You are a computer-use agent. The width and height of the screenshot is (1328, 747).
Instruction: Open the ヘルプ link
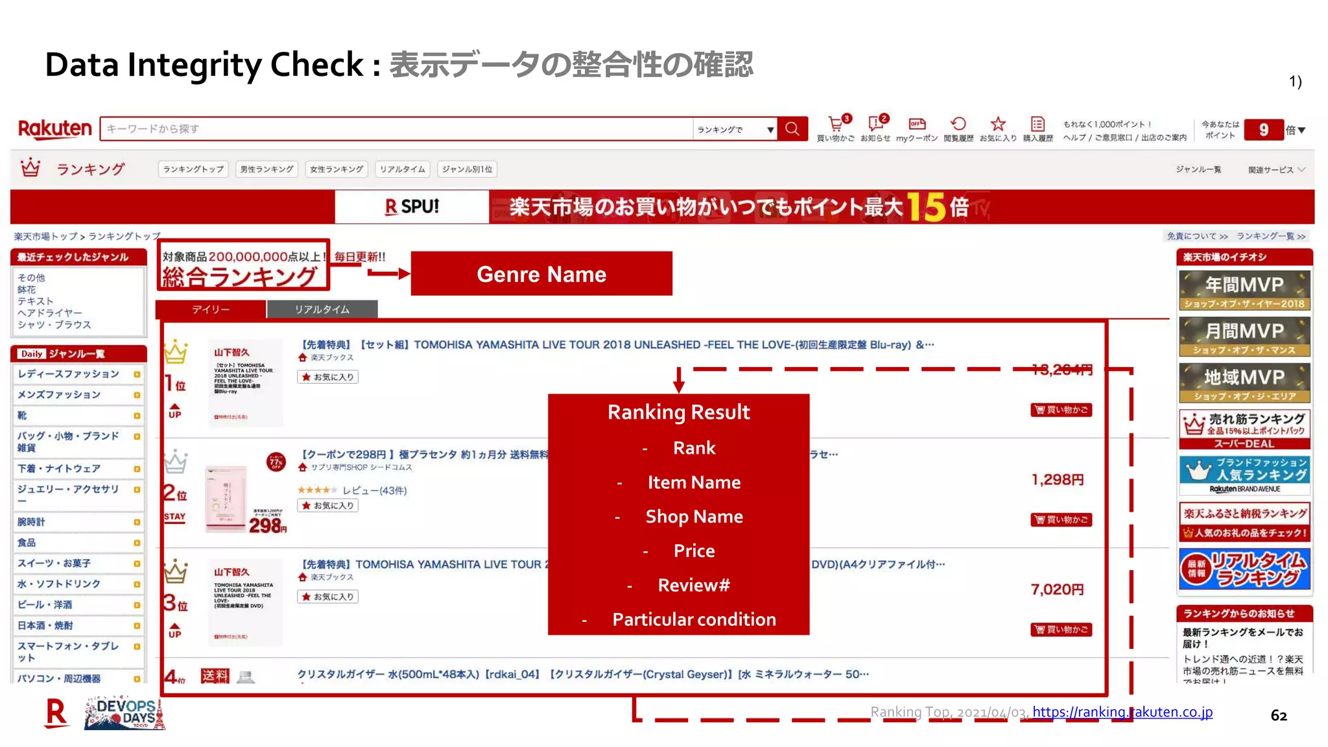click(1074, 137)
